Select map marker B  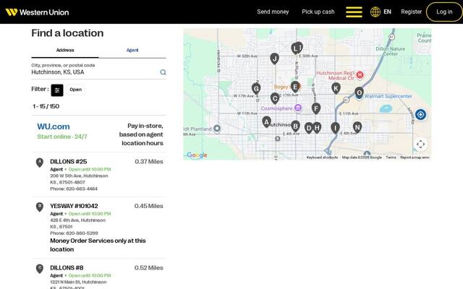coord(295,126)
